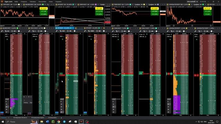Screen dimensions: 221x124
Task: Open Chrome from the taskbar
Action: tap(59, 122)
